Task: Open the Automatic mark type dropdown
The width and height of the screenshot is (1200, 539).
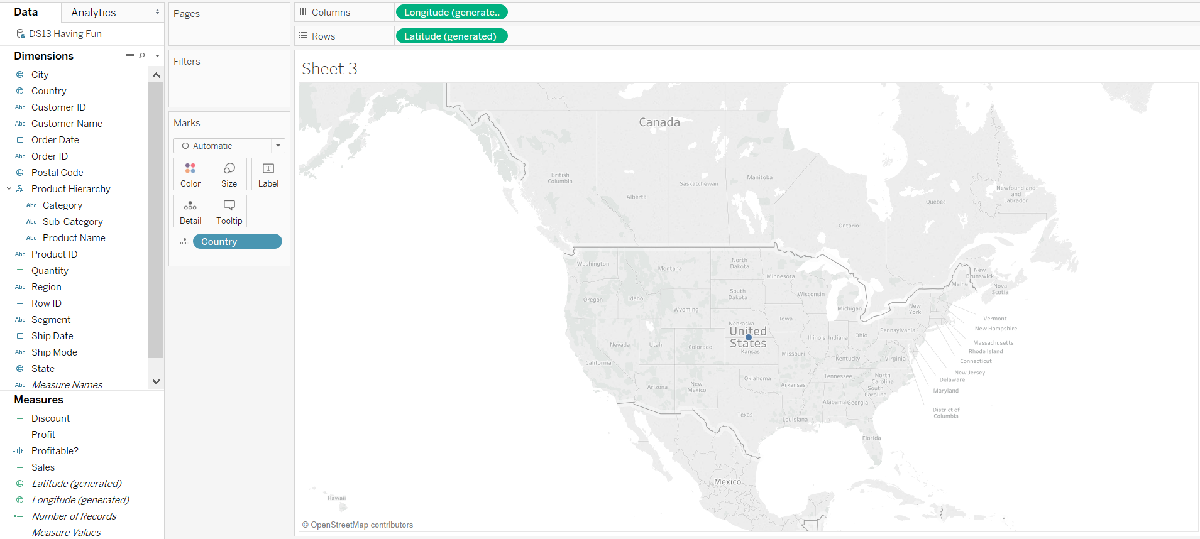Action: point(229,146)
